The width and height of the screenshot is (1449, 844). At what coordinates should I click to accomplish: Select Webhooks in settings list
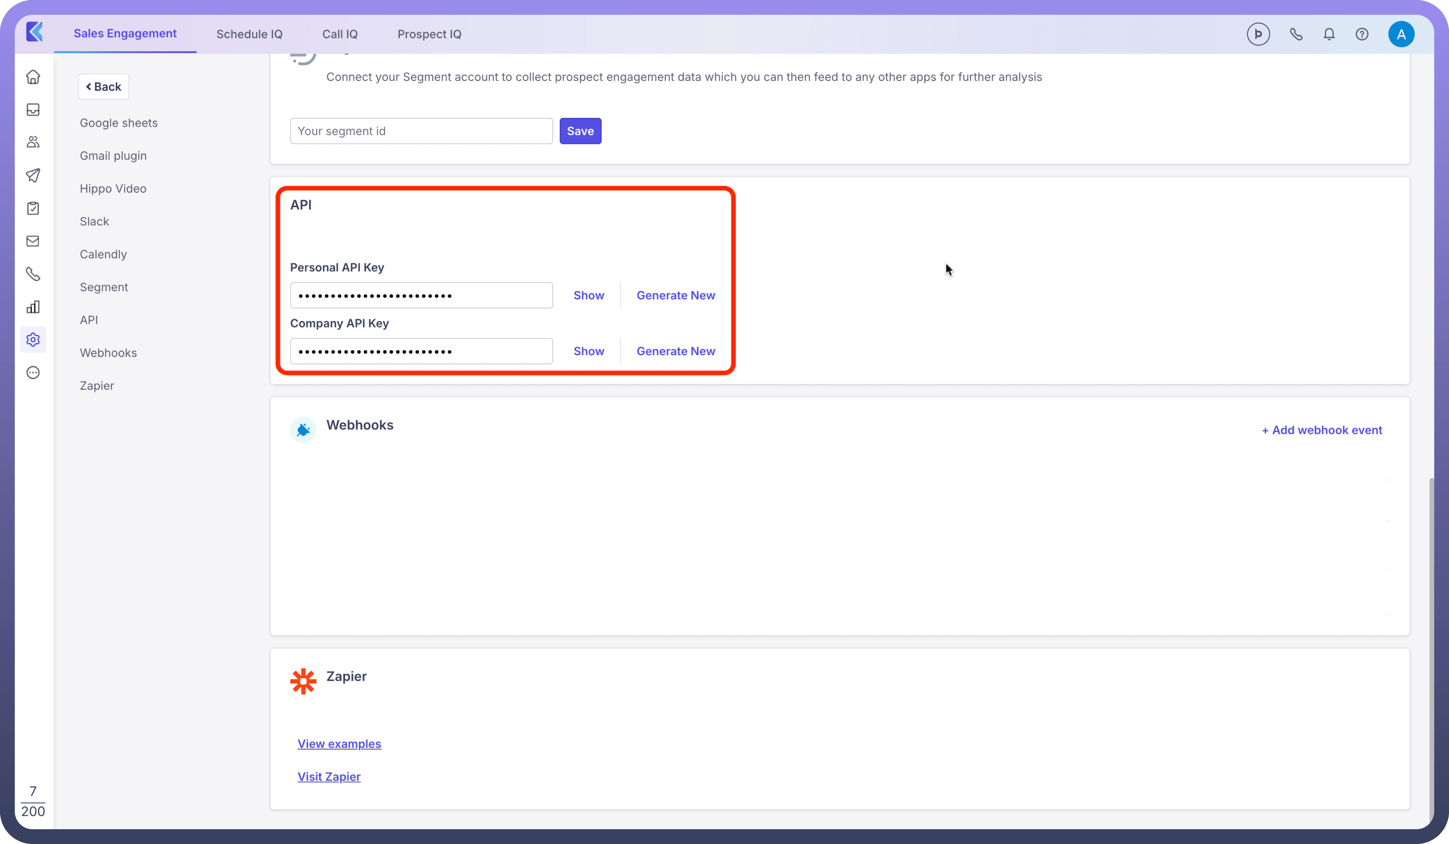108,353
